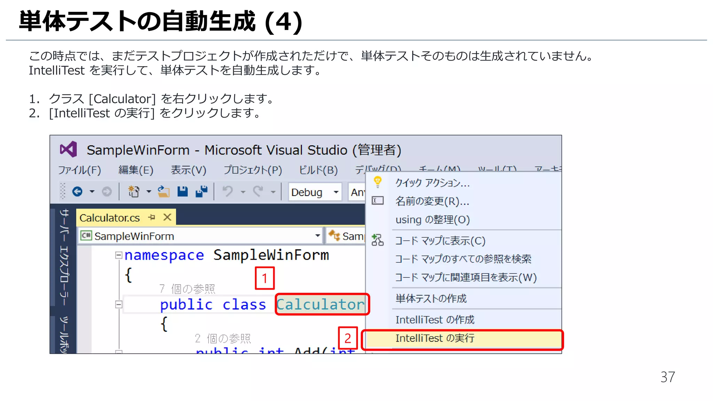This screenshot has width=713, height=401.
Task: Click the 'namespace' keyword in code
Action: [x=164, y=255]
